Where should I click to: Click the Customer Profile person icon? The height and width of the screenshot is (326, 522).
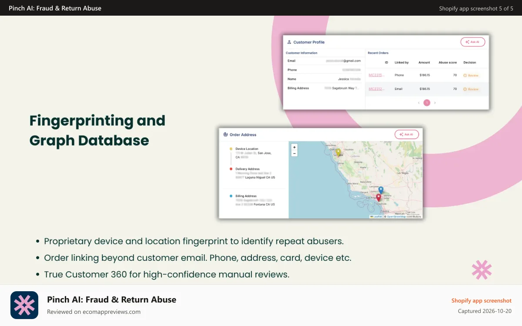[289, 42]
